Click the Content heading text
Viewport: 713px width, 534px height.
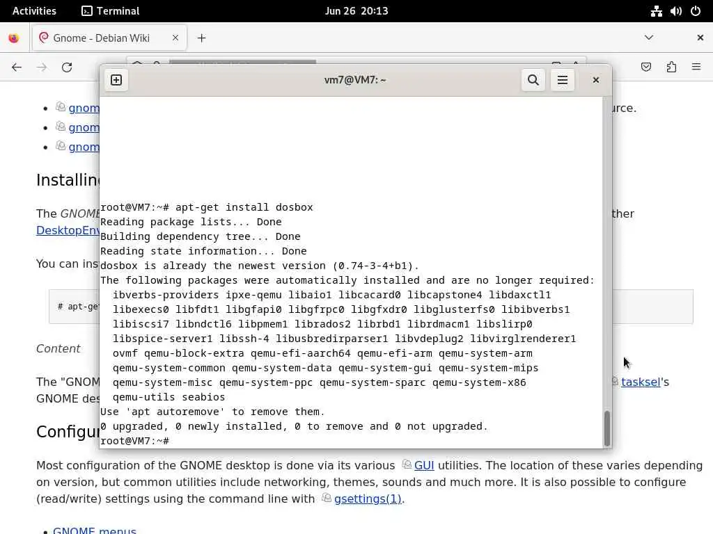click(x=58, y=349)
